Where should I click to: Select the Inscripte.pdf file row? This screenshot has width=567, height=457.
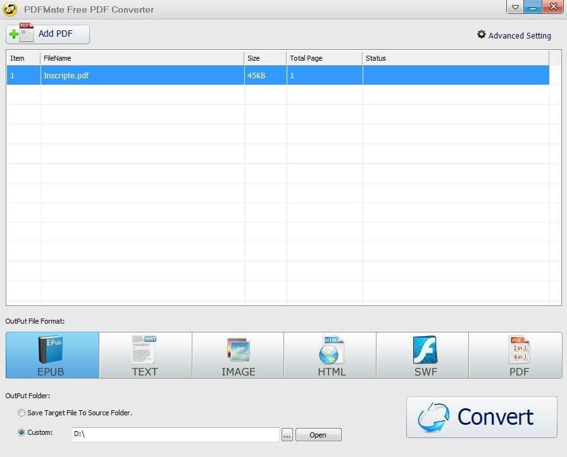tap(140, 75)
